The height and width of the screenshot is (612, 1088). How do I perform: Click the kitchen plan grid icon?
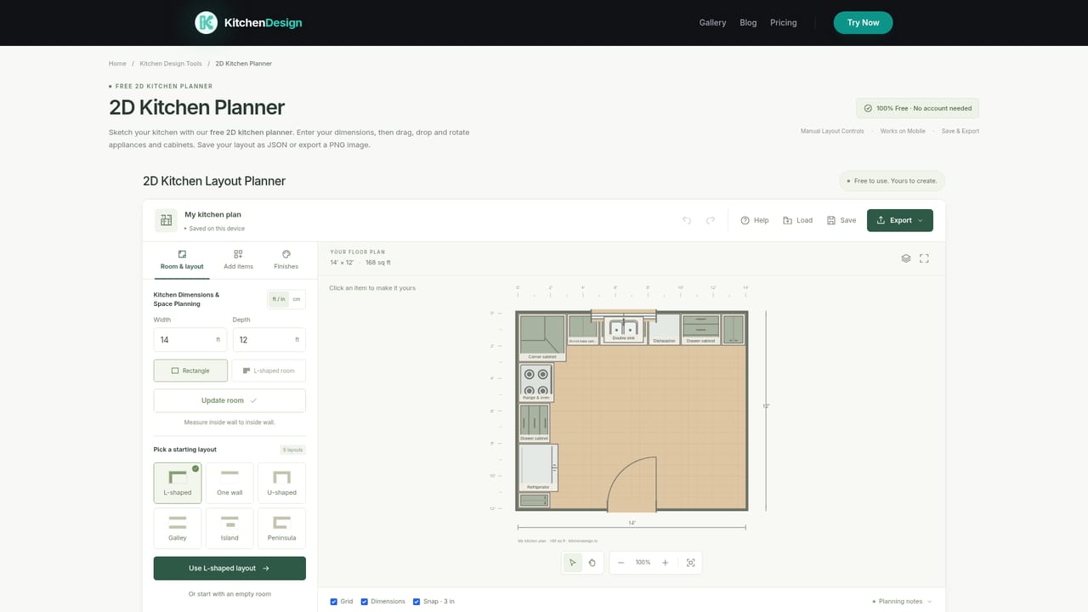click(x=166, y=220)
